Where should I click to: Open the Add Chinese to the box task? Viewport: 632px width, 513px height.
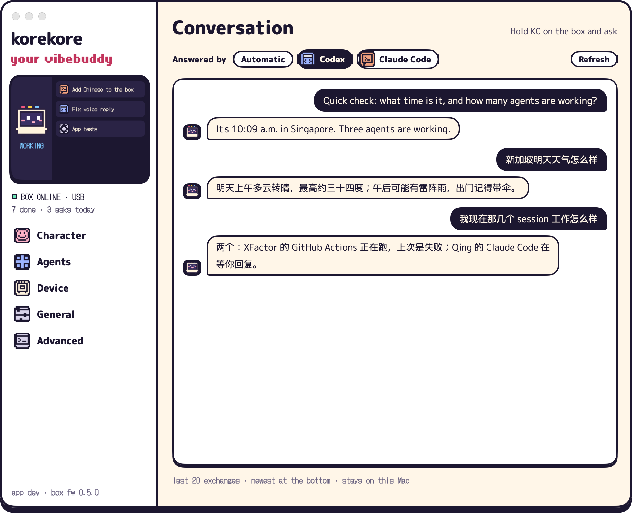[x=100, y=89]
